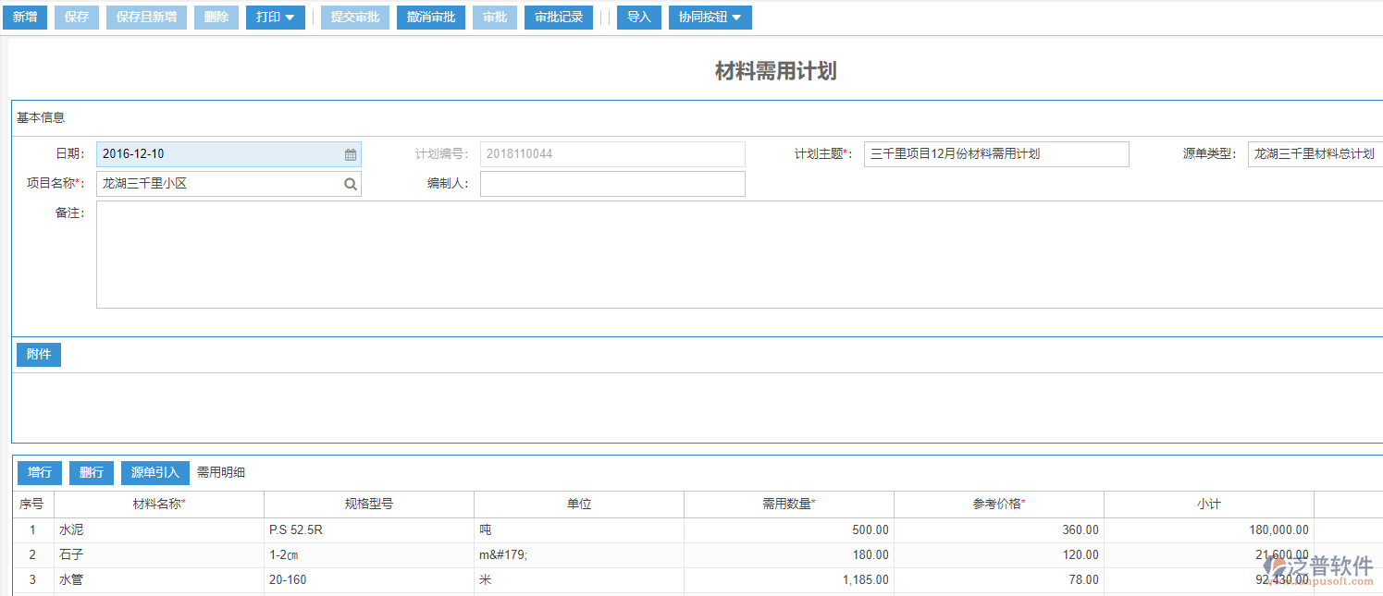Viewport: 1383px width, 596px height.
Task: Save the plan using 保存
Action: pos(76,17)
